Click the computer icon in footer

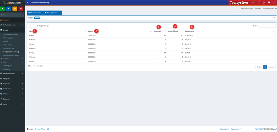click(x=48, y=129)
